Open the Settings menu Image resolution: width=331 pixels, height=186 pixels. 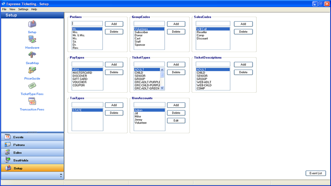23,9
